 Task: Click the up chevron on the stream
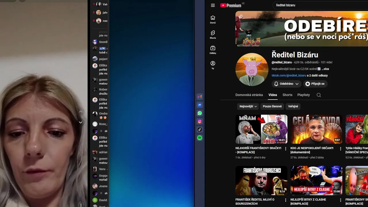(80, 112)
